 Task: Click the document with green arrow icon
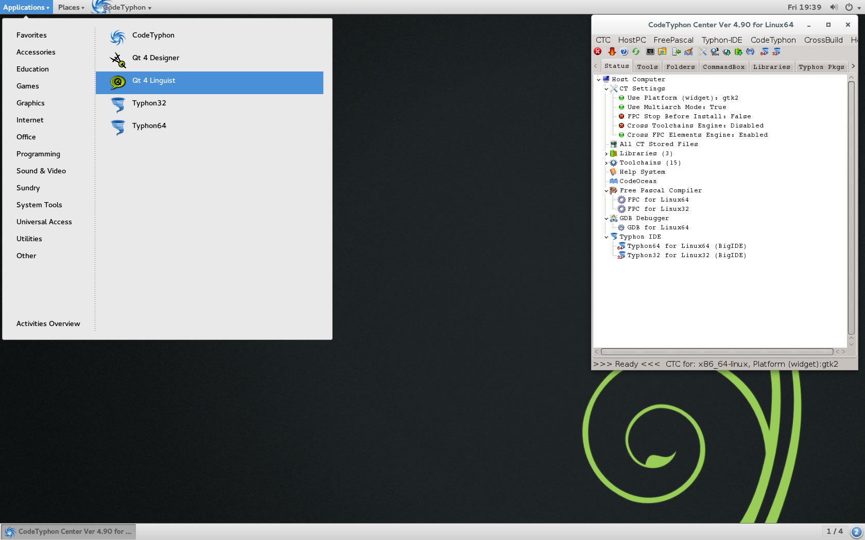coord(677,51)
